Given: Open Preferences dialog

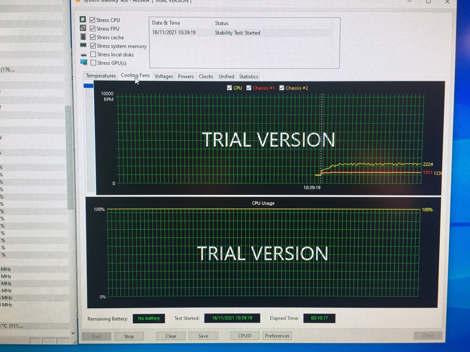Looking at the screenshot, I should pyautogui.click(x=277, y=336).
